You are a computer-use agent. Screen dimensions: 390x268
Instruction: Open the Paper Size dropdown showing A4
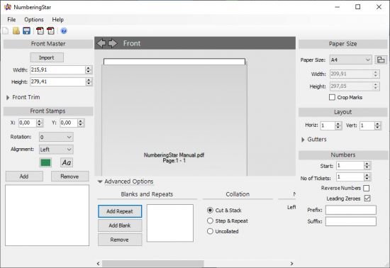[x=350, y=60]
